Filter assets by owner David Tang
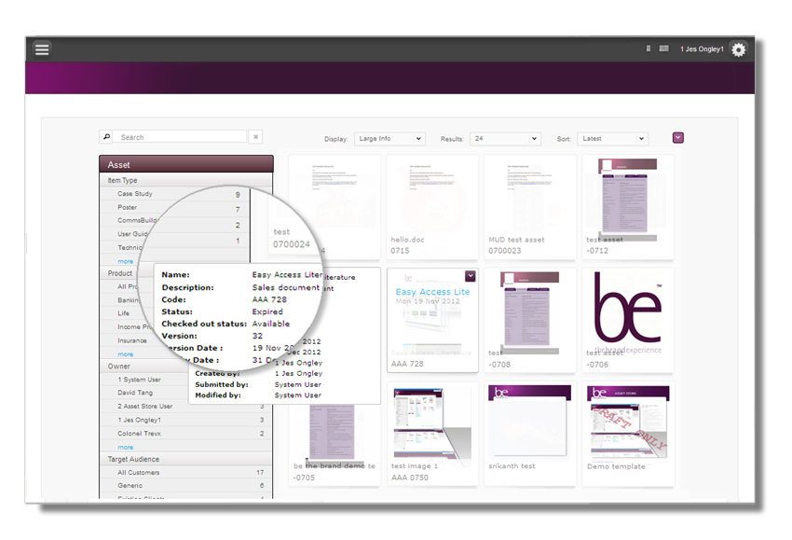This screenshot has height=540, width=792. pyautogui.click(x=135, y=395)
